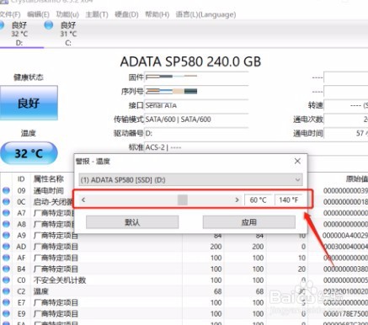Open the 帮助(H) menu

pos(157,14)
